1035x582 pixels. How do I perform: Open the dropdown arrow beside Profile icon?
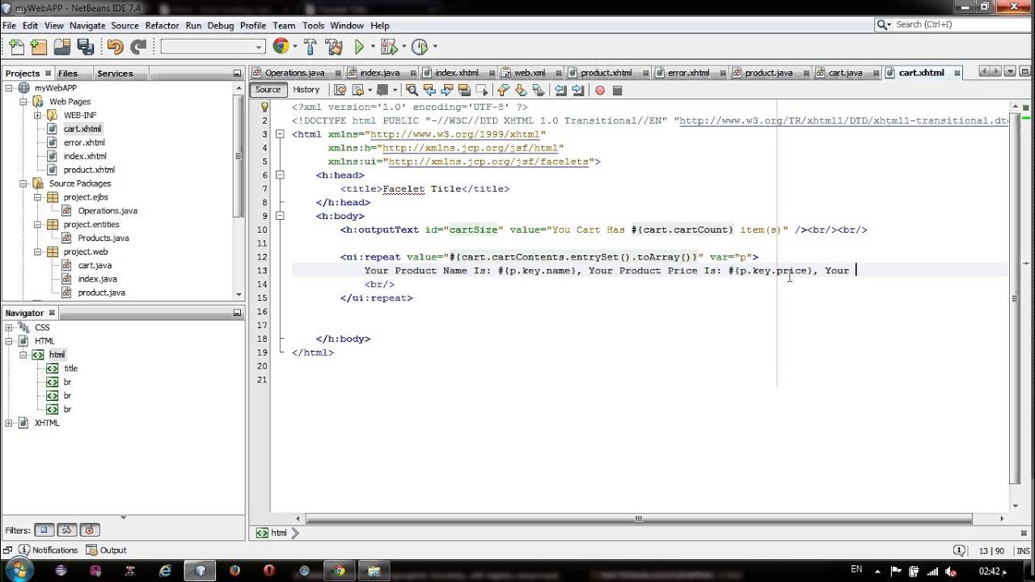434,47
